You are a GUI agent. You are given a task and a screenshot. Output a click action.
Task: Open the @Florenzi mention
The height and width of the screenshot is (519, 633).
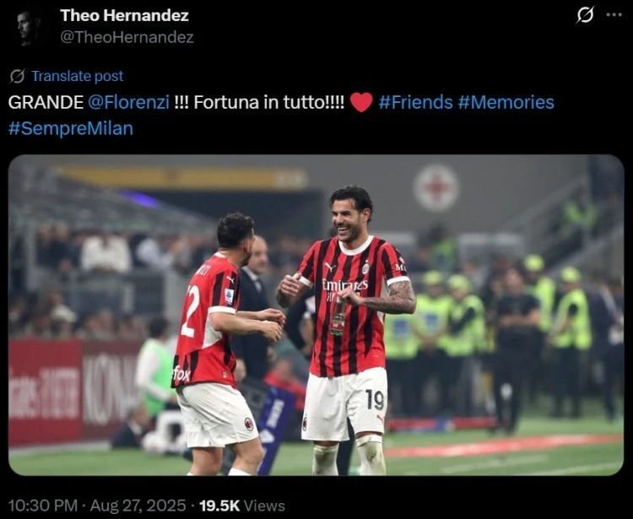pos(128,102)
